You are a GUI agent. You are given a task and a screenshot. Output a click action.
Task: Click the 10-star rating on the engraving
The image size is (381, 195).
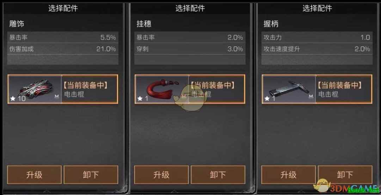[x=18, y=99]
